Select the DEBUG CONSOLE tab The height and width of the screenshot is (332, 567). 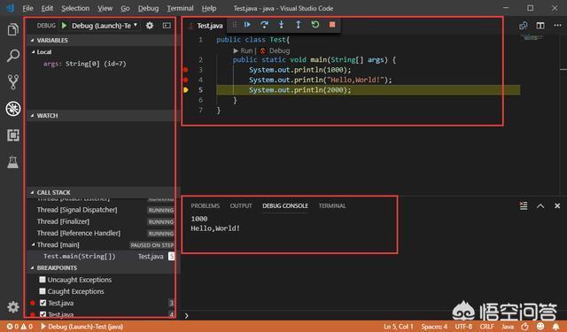point(285,205)
